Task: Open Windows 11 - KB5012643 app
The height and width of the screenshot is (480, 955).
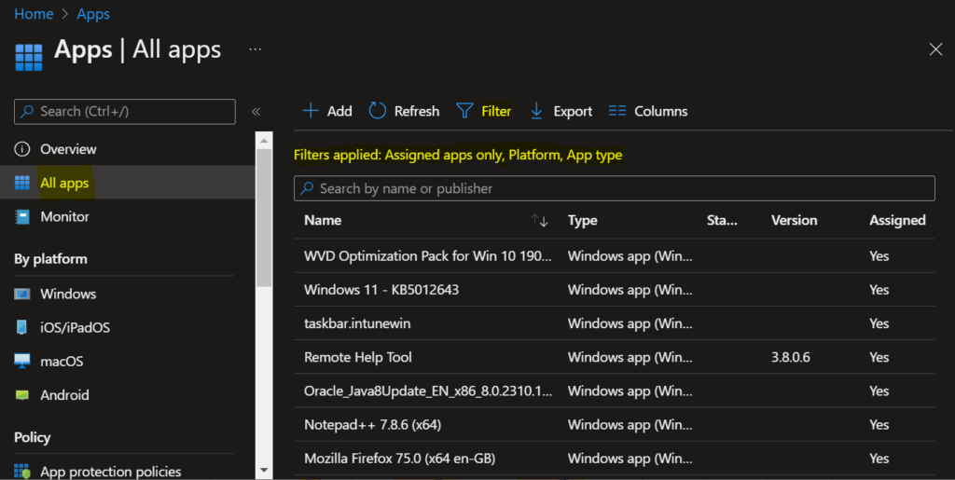Action: 614,290
